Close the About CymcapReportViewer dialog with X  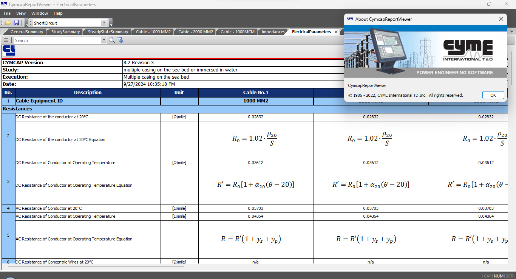coord(501,19)
